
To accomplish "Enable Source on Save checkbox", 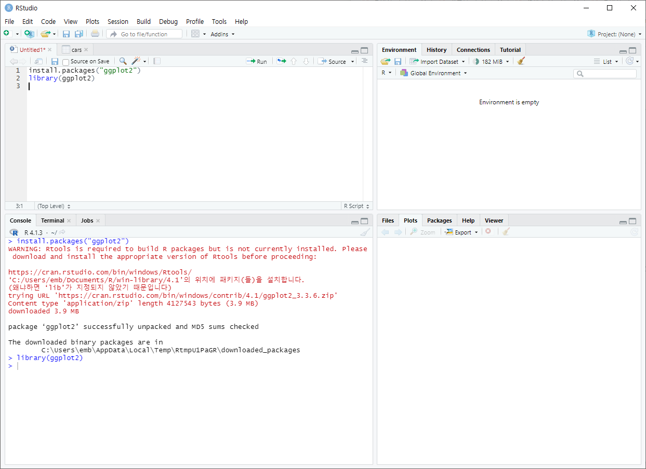I will [x=65, y=62].
